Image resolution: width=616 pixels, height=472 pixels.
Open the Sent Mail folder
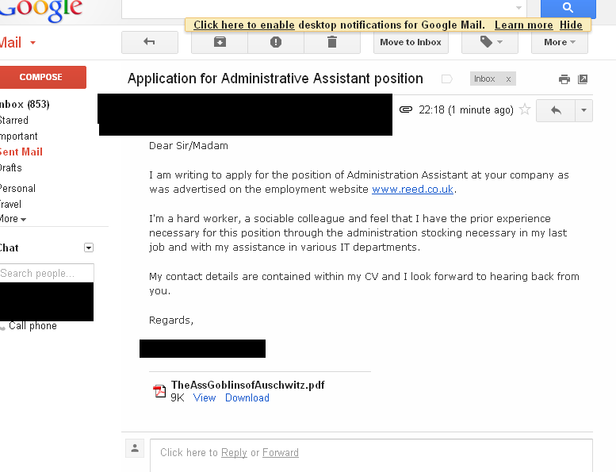click(x=21, y=152)
